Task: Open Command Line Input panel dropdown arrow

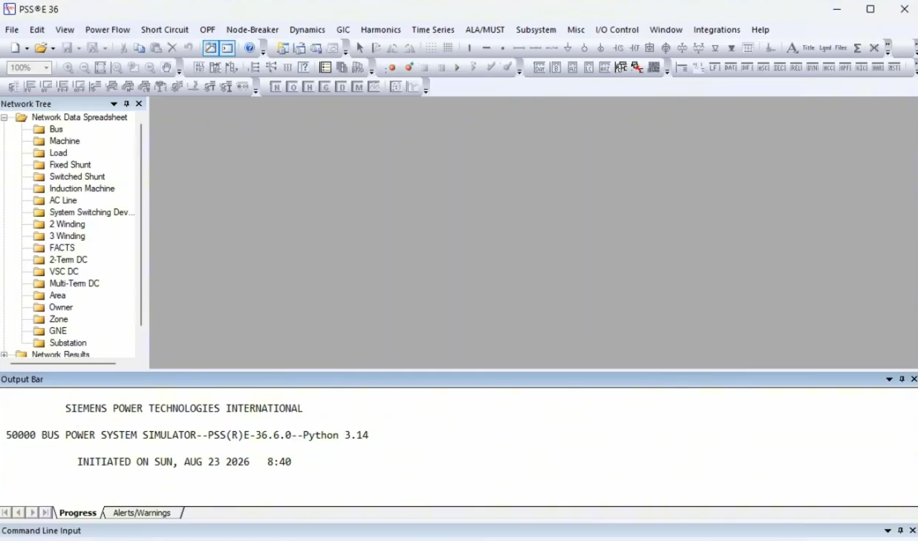Action: click(x=888, y=531)
